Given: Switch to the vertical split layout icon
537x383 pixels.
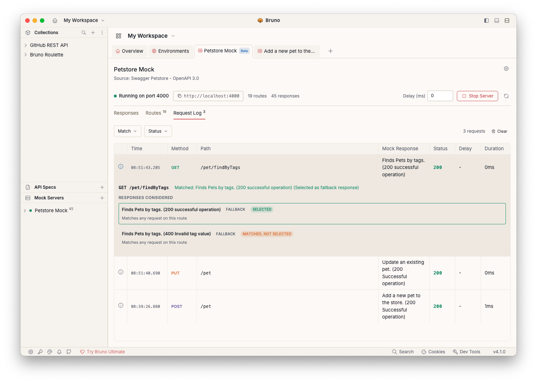Looking at the screenshot, I should 507,21.
